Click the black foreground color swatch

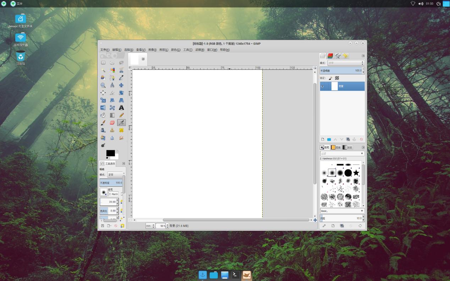110,153
